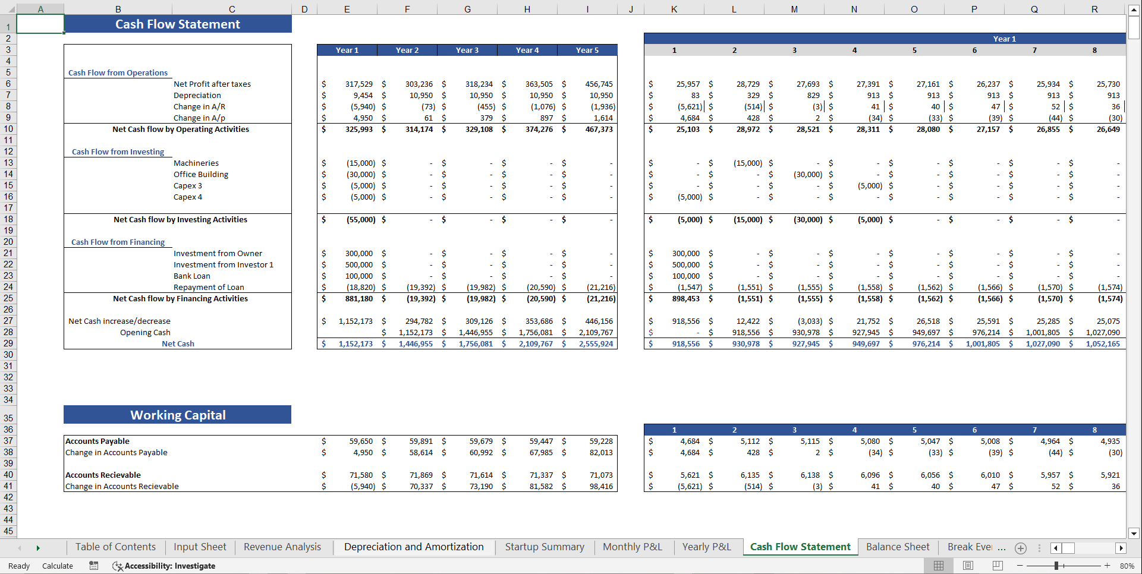Go to the Input Sheet tab
Screen dimensions: 1142x574
[x=199, y=547]
